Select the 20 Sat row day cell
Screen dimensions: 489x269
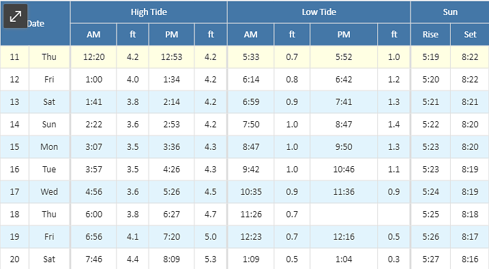pyautogui.click(x=49, y=259)
